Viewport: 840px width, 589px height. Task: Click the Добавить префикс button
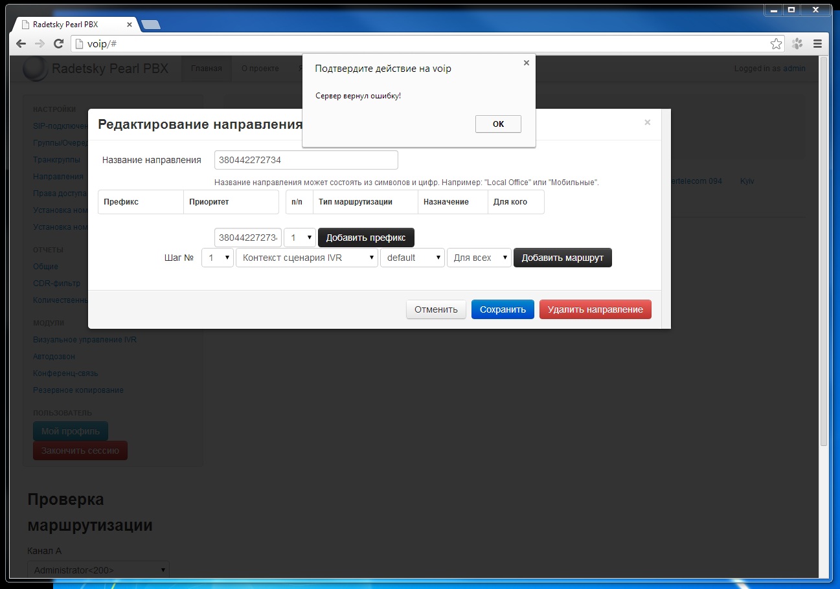tap(366, 238)
